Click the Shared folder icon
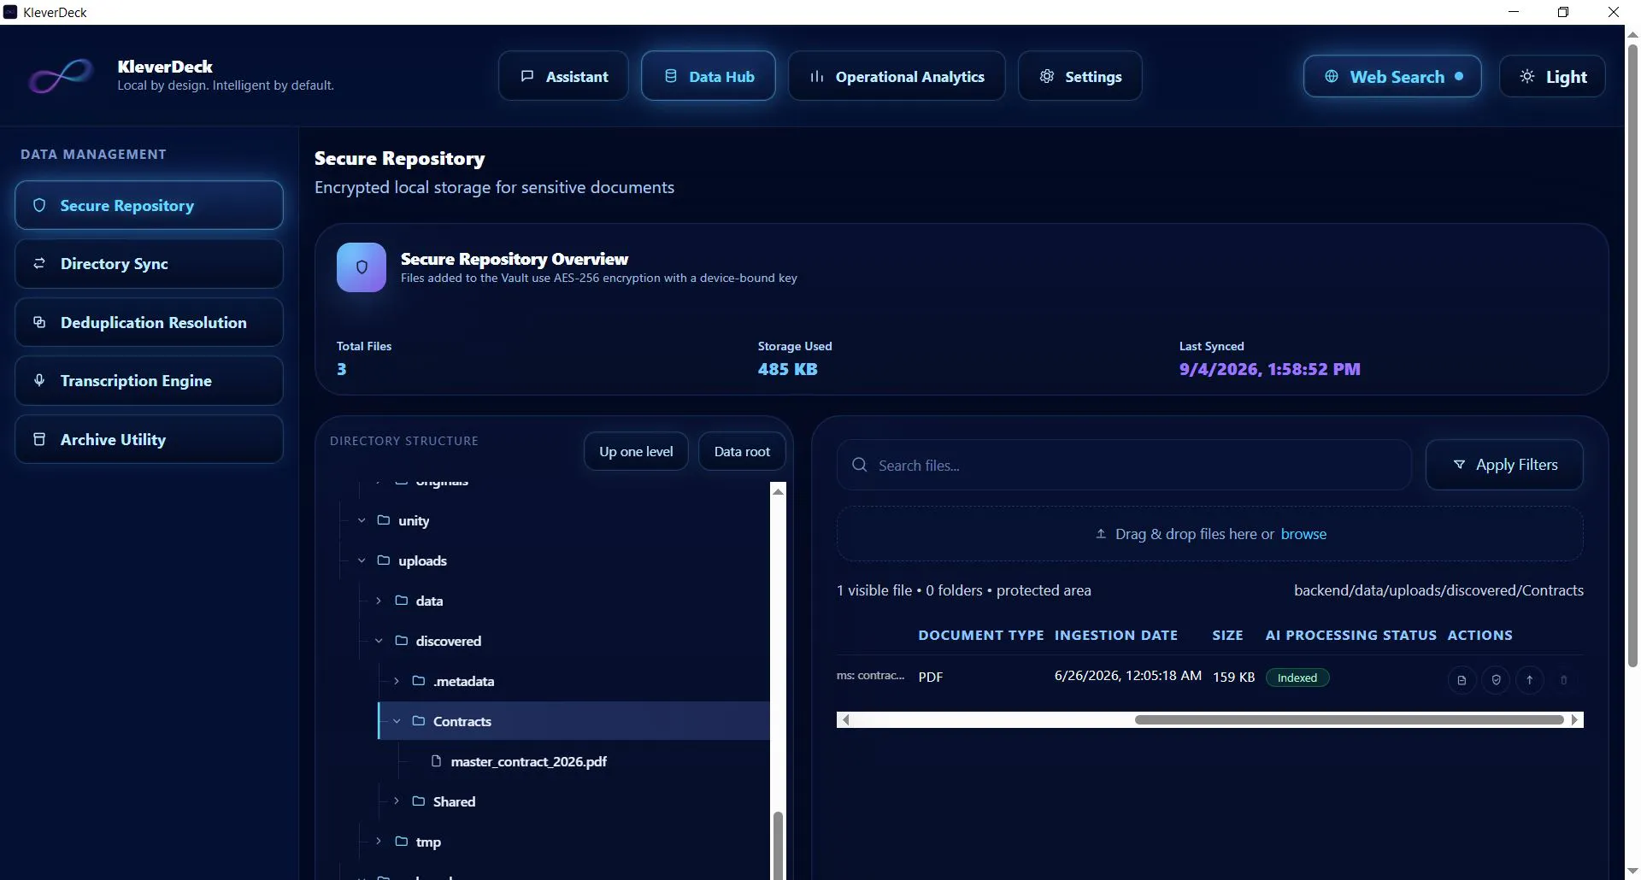Image resolution: width=1641 pixels, height=880 pixels. click(x=419, y=801)
